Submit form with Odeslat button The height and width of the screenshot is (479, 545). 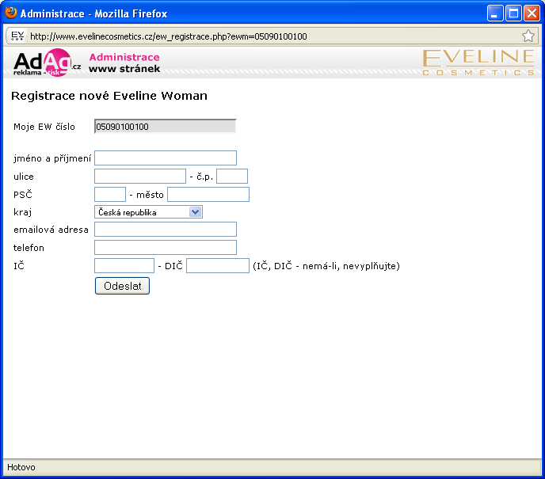pos(122,286)
